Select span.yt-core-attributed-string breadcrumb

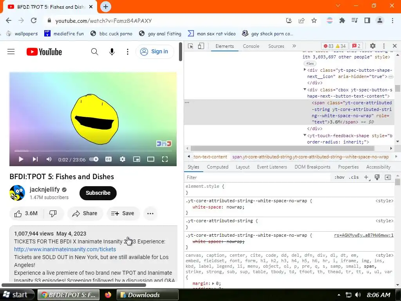coord(310,157)
